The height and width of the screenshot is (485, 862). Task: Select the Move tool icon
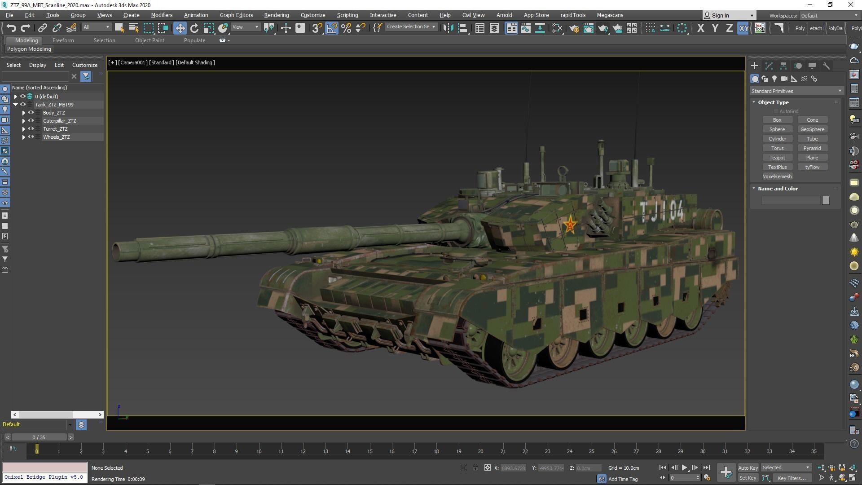180,28
